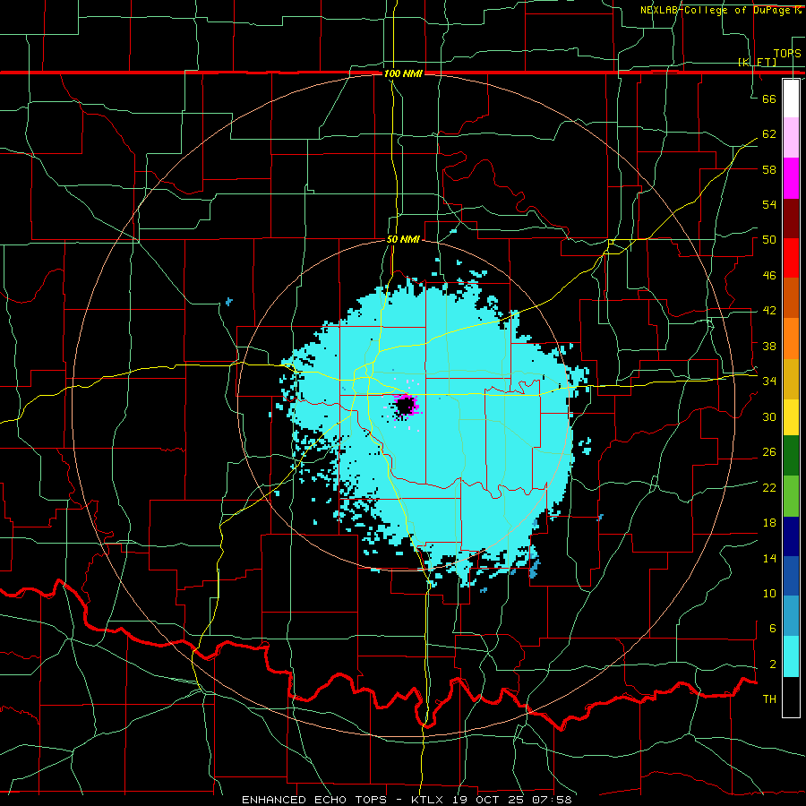Click the navy blue legend swatch
Image resolution: width=806 pixels, height=806 pixels.
pos(791,536)
